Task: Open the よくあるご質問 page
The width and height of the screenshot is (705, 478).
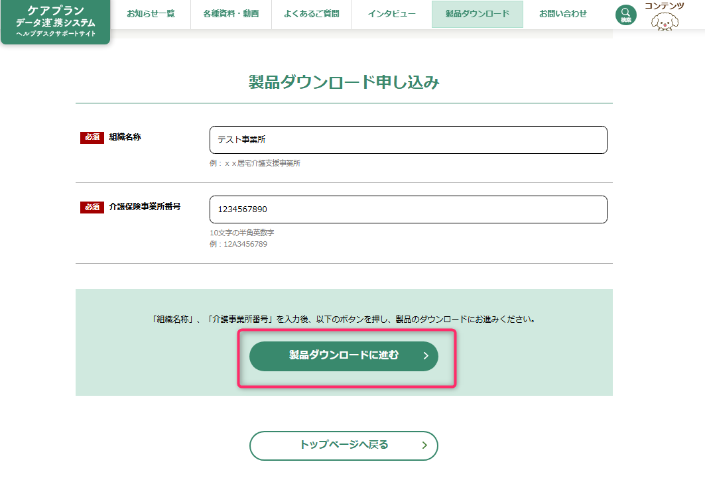Action: tap(311, 14)
